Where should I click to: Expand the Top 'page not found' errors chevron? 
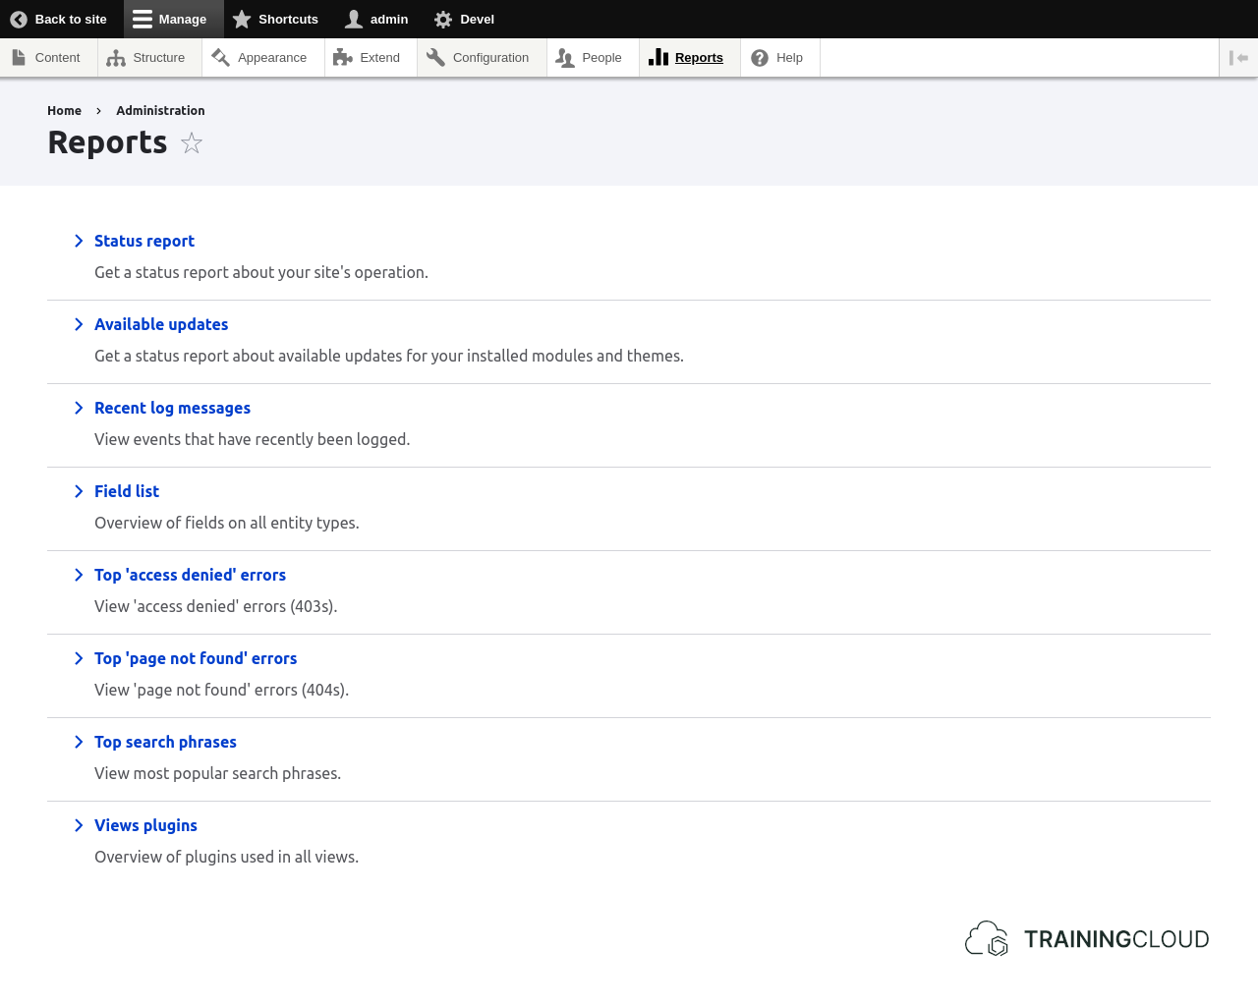tap(79, 658)
